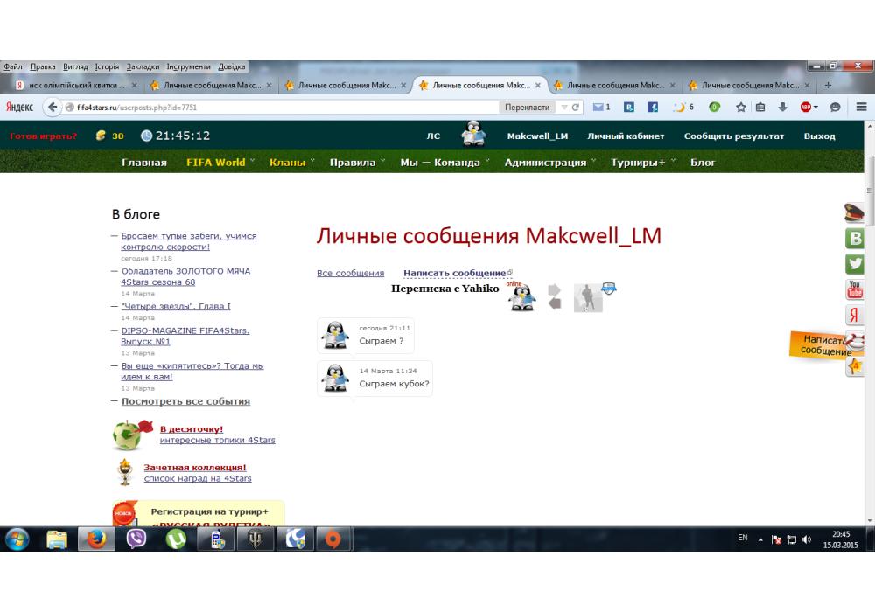875x612 pixels.
Task: Click the Twitter share icon
Action: pyautogui.click(x=855, y=263)
